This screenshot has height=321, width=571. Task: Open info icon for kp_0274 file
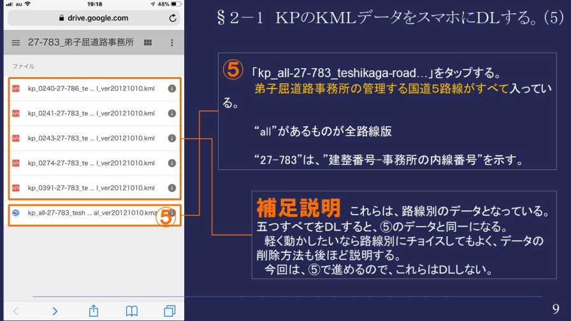click(x=172, y=163)
